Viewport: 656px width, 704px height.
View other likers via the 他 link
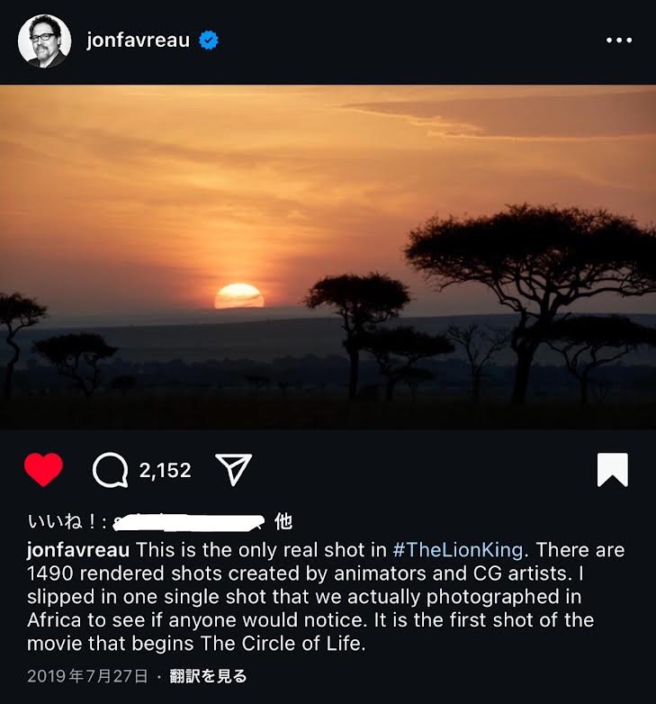[x=283, y=521]
